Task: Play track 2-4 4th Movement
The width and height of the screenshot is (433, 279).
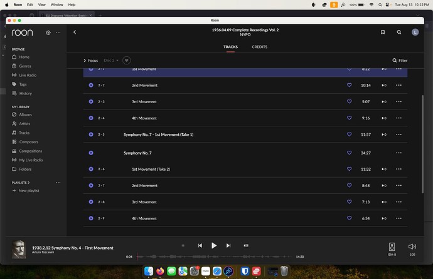Action: [x=91, y=118]
